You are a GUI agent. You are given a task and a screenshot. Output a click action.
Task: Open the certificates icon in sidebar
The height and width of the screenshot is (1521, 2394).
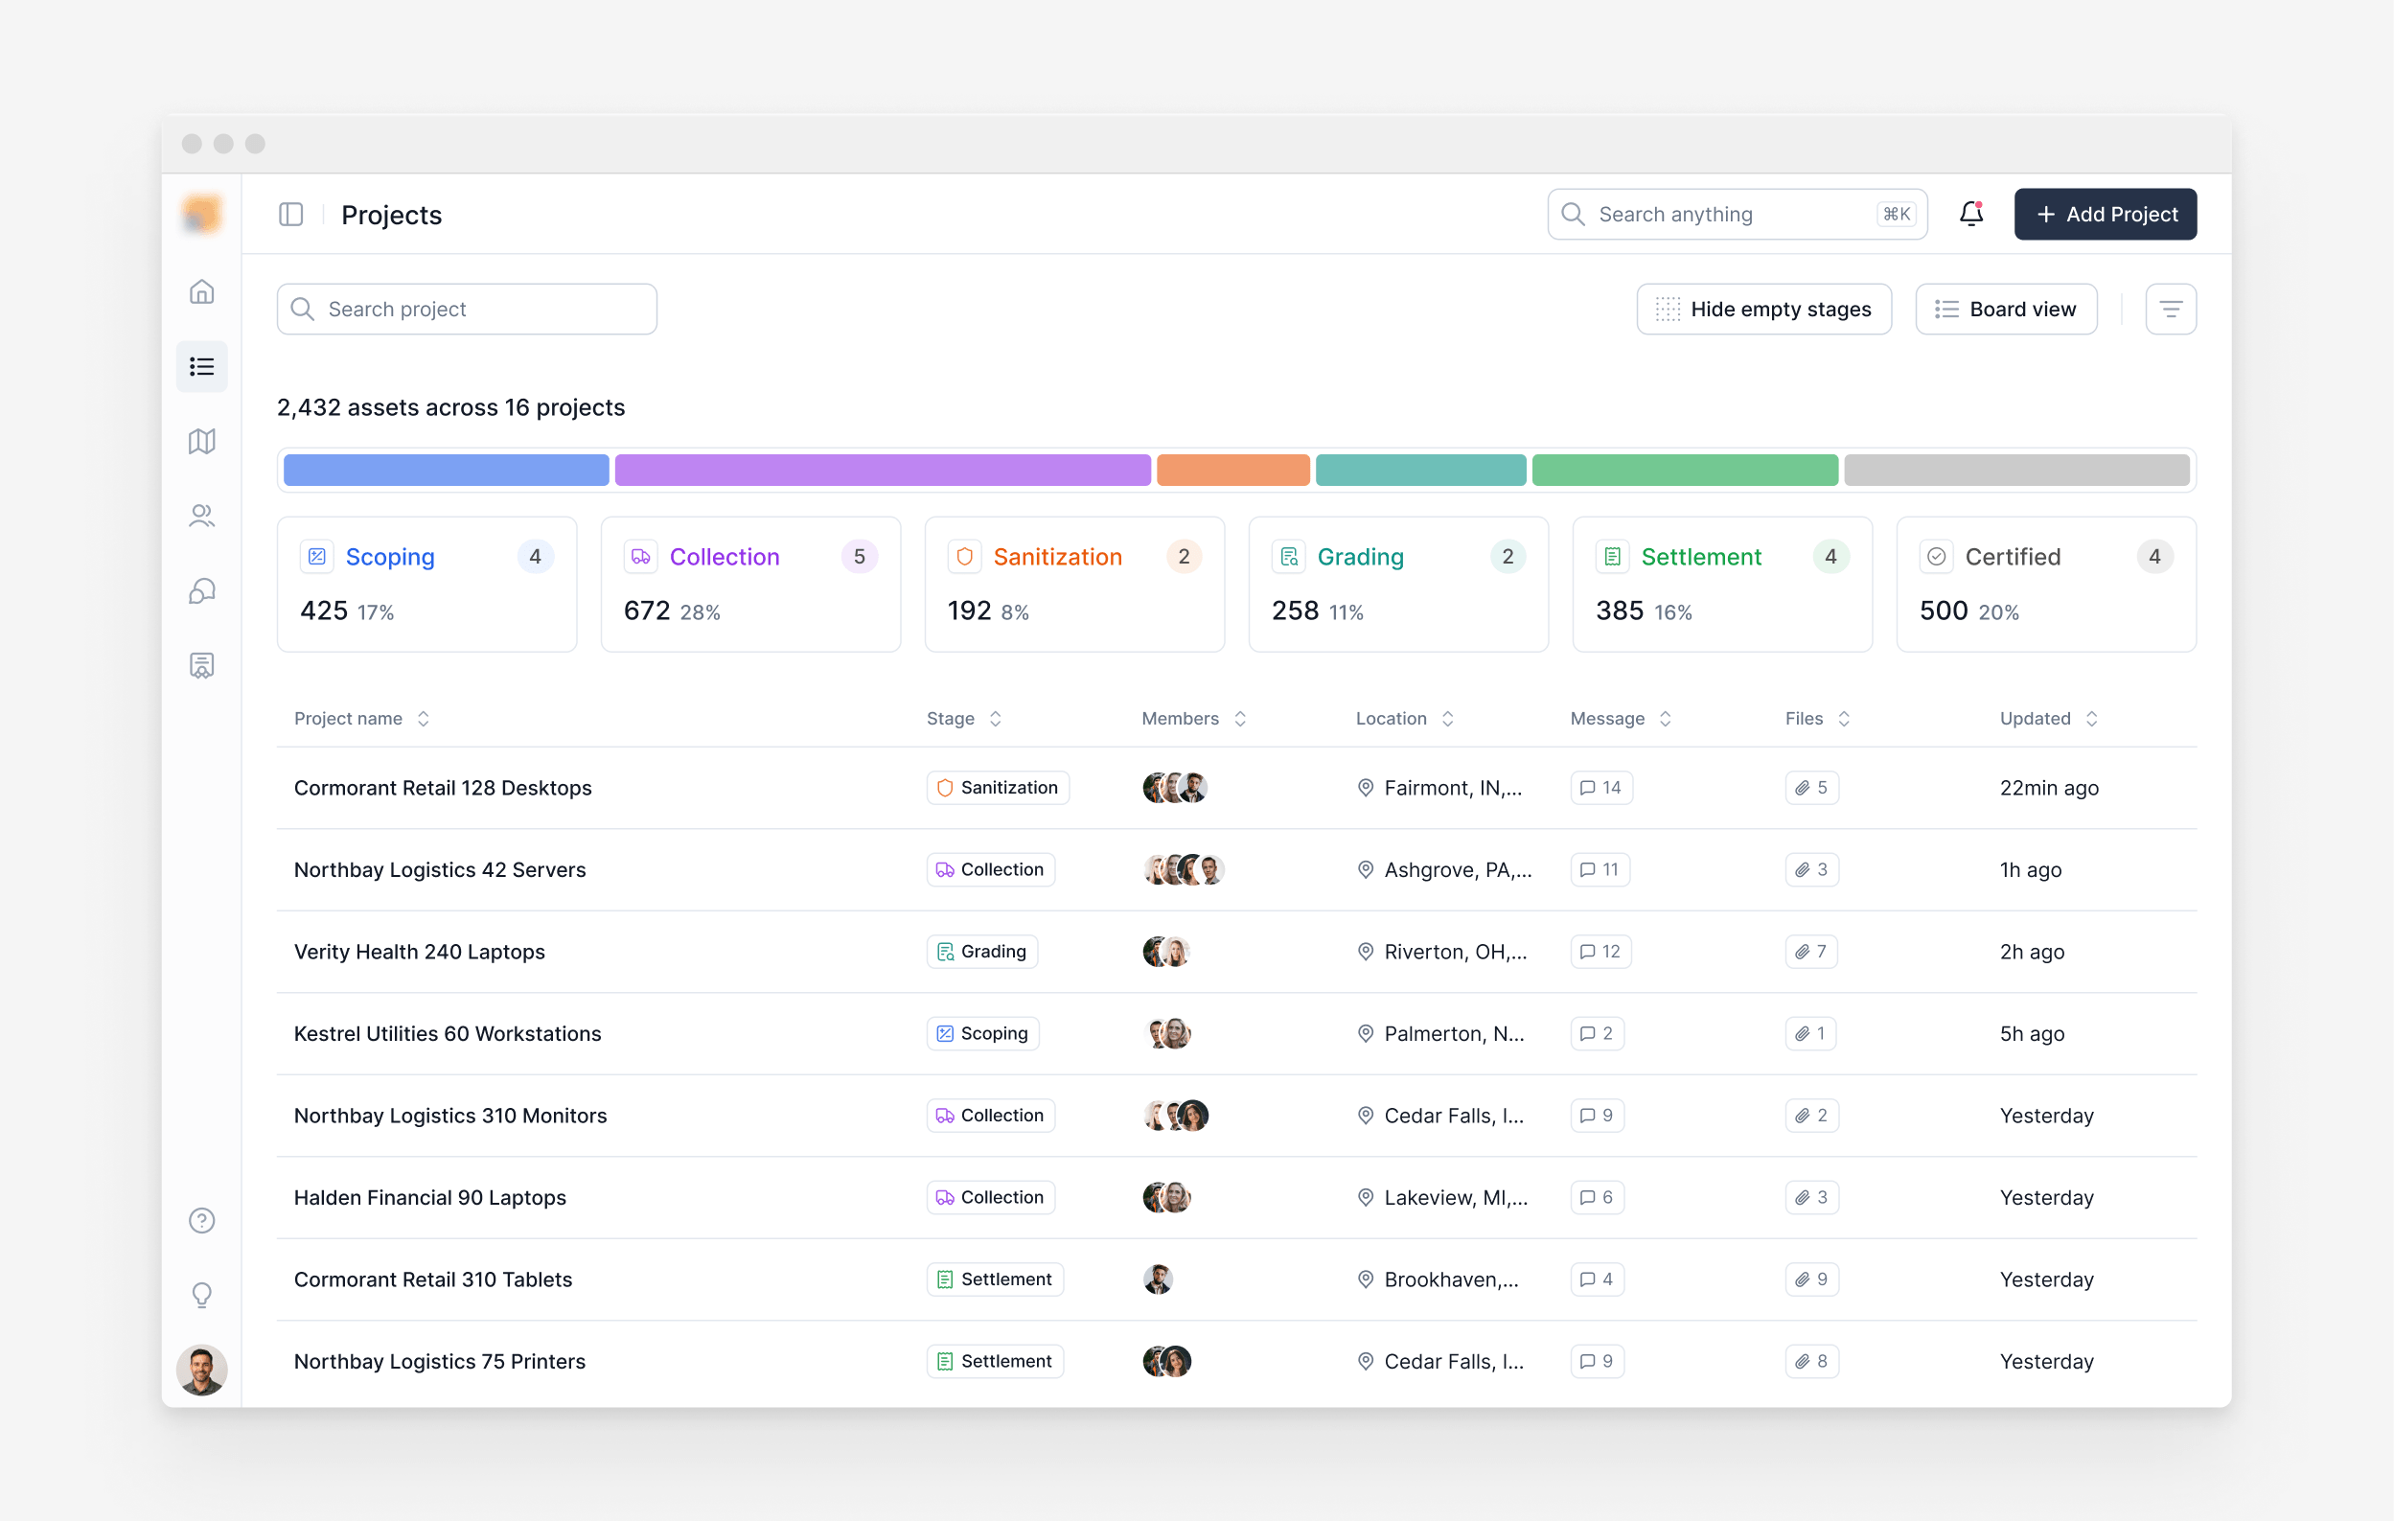click(x=202, y=665)
